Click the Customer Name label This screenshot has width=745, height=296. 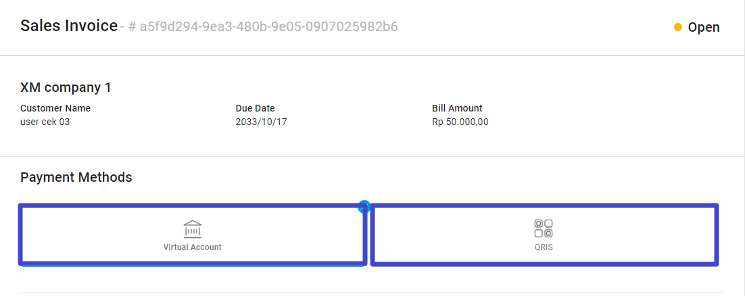coord(55,108)
